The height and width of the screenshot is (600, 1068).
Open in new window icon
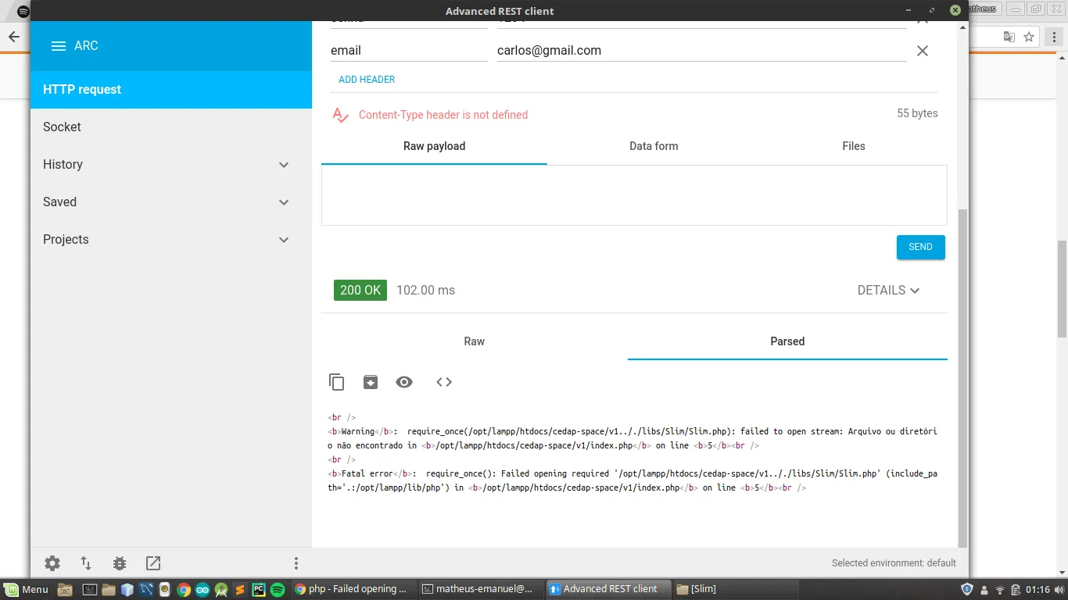pyautogui.click(x=153, y=563)
